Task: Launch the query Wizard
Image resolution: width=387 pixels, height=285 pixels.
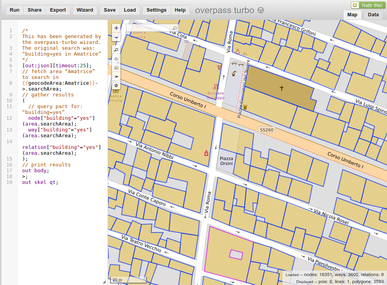Action: (85, 10)
